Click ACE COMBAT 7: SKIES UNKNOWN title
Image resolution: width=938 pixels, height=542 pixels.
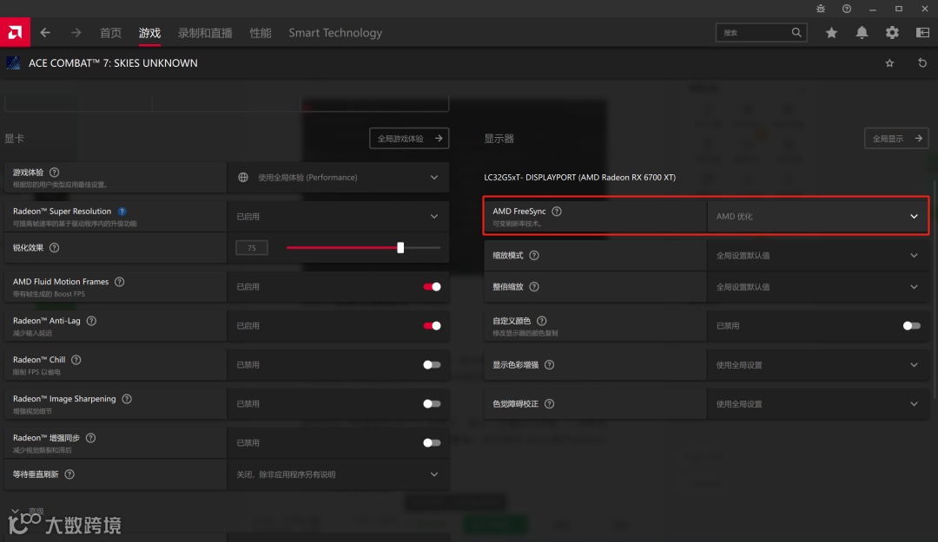(x=113, y=62)
